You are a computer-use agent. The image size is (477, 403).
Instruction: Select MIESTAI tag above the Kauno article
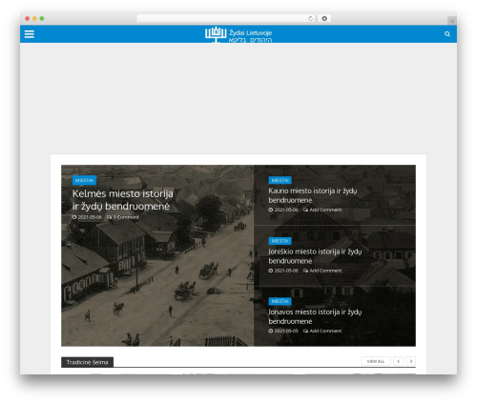tap(280, 180)
